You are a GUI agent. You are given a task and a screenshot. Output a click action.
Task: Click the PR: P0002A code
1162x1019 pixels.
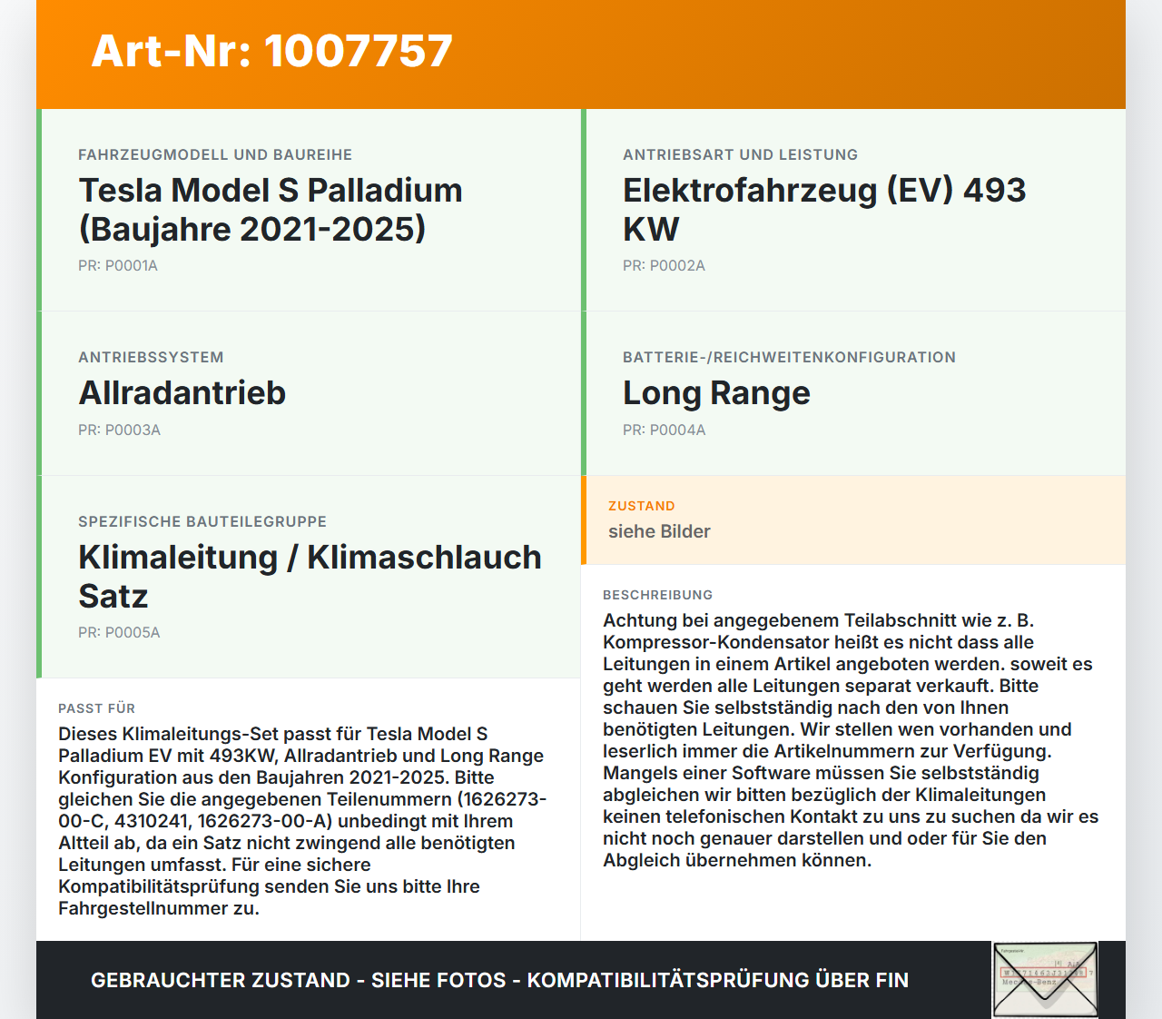coord(664,266)
